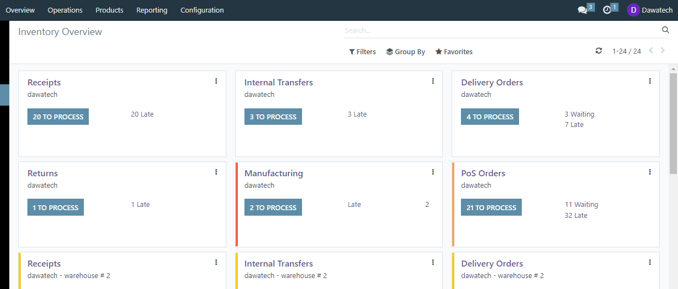The height and width of the screenshot is (289, 678).
Task: Click the Dawatech user avatar
Action: click(633, 10)
